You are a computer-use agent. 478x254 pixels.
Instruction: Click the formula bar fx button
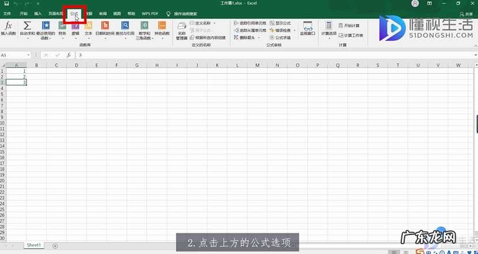tap(69, 55)
